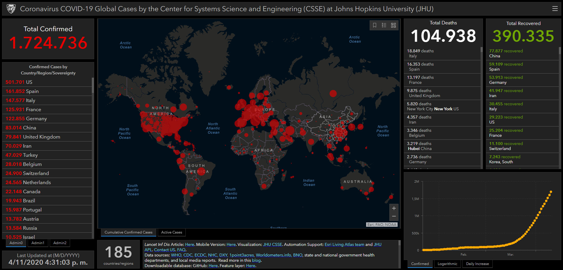Switch to the Admin2 list tab
Screen dimensions: 563x270
point(60,243)
